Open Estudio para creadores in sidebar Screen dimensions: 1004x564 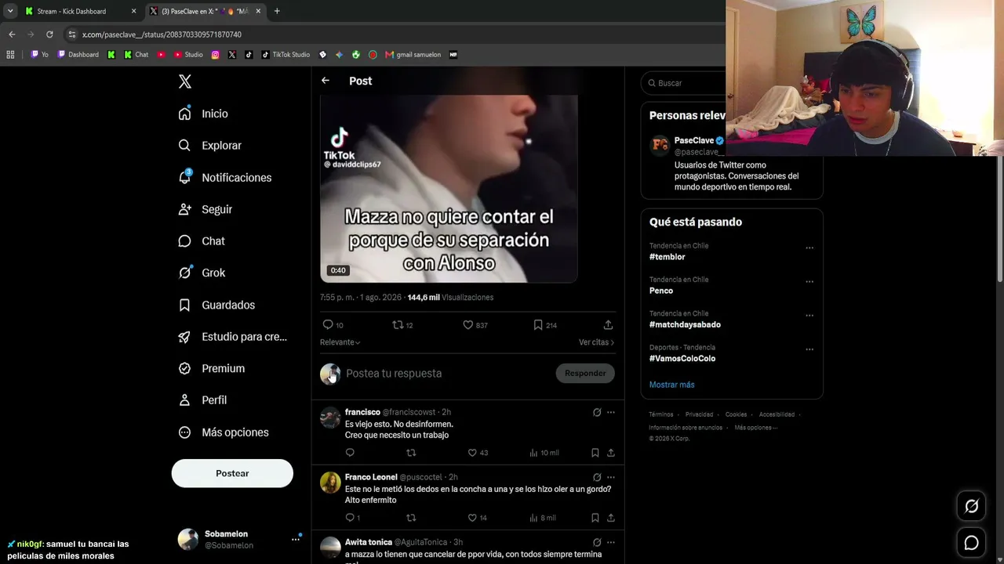tap(232, 337)
